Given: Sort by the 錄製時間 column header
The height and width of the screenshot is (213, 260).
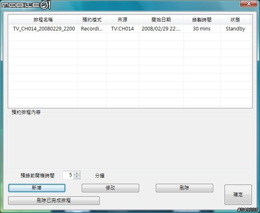Looking at the screenshot, I should 202,20.
